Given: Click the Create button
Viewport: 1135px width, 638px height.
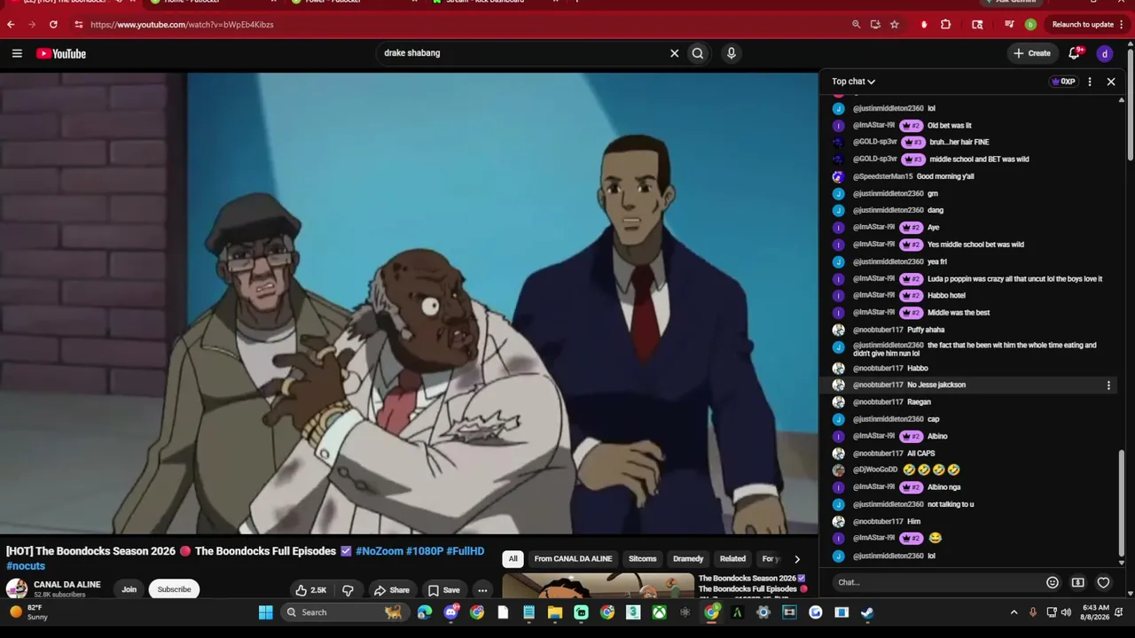Looking at the screenshot, I should pos(1032,53).
